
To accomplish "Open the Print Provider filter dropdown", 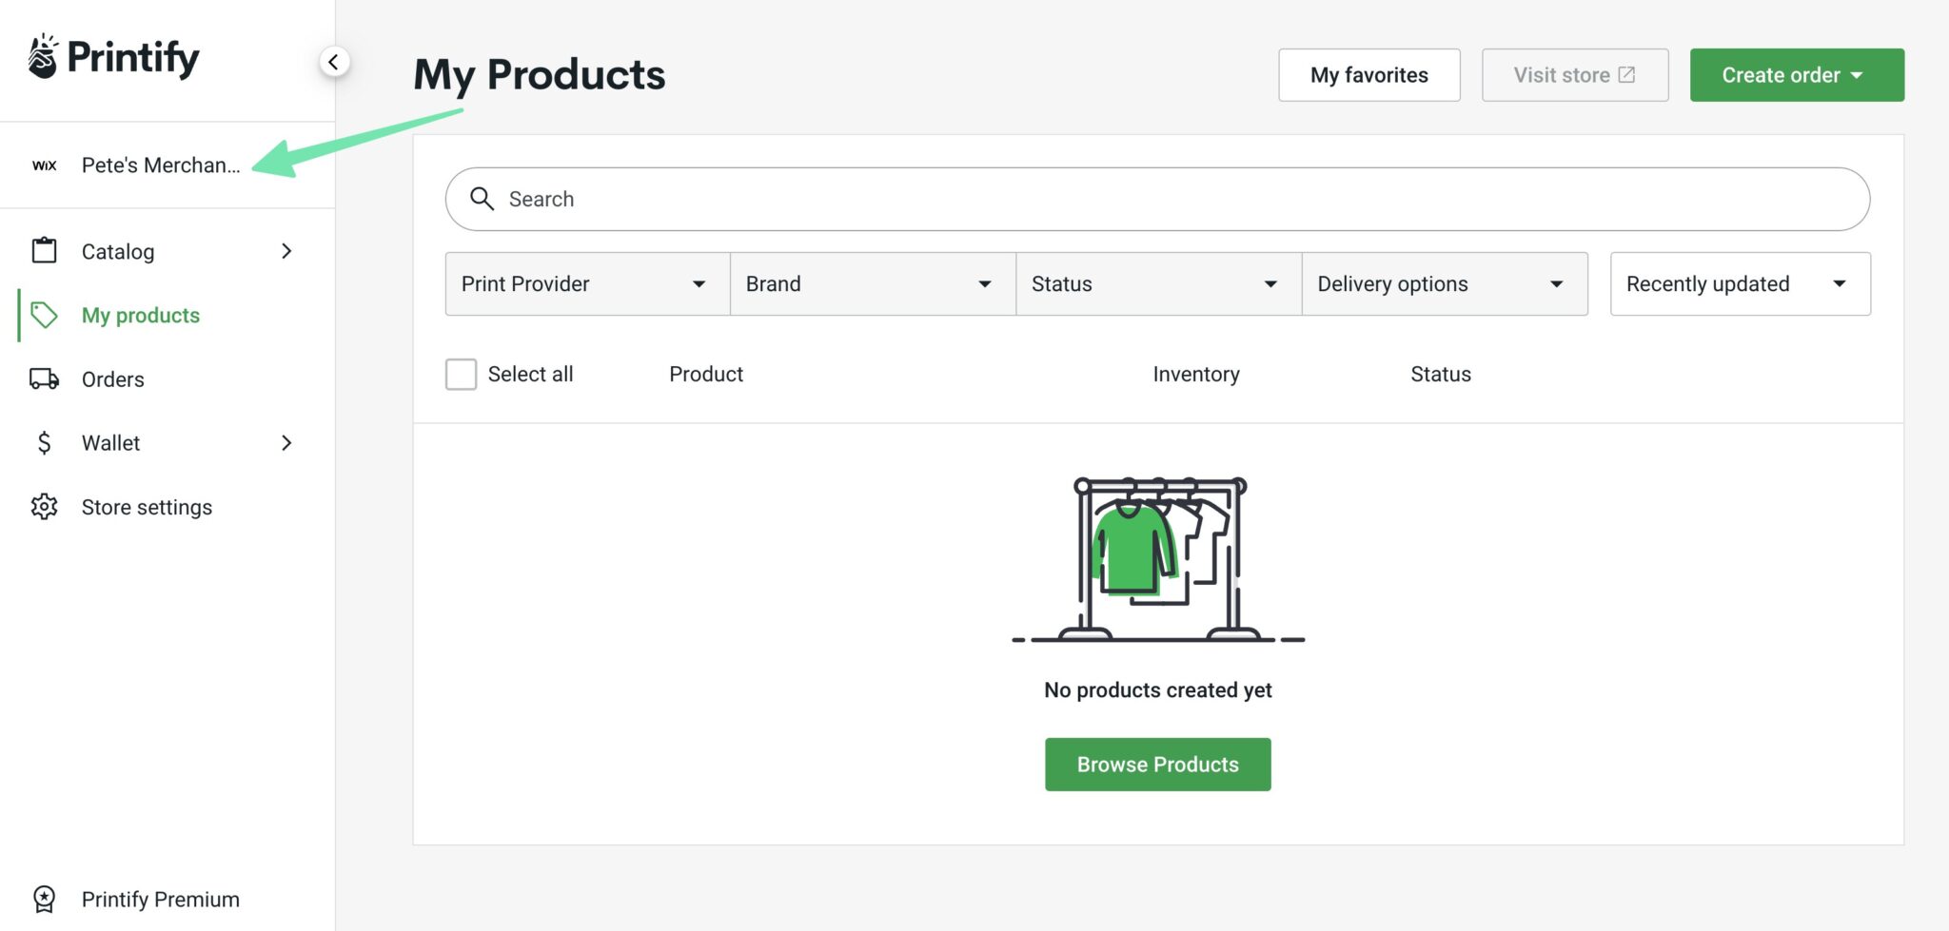I will tap(585, 283).
